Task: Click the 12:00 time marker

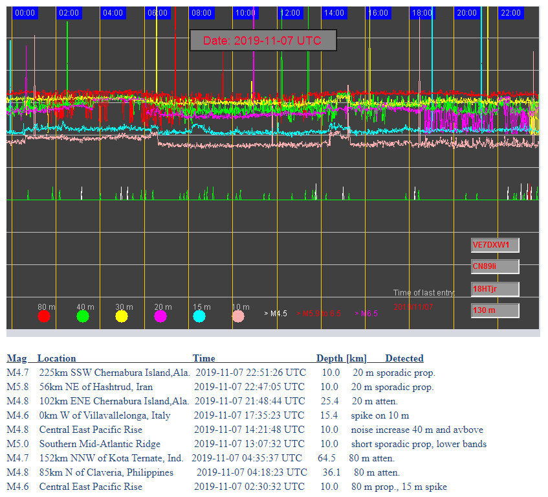Action: 290,13
